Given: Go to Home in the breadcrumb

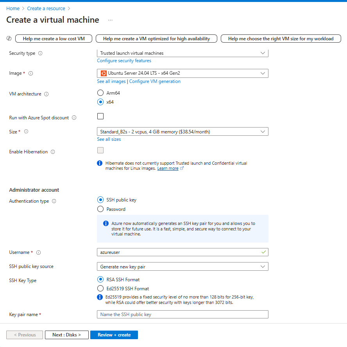Looking at the screenshot, I should pos(13,9).
